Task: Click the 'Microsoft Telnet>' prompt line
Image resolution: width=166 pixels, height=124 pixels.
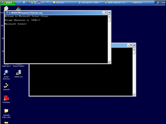Action: (x=16, y=24)
